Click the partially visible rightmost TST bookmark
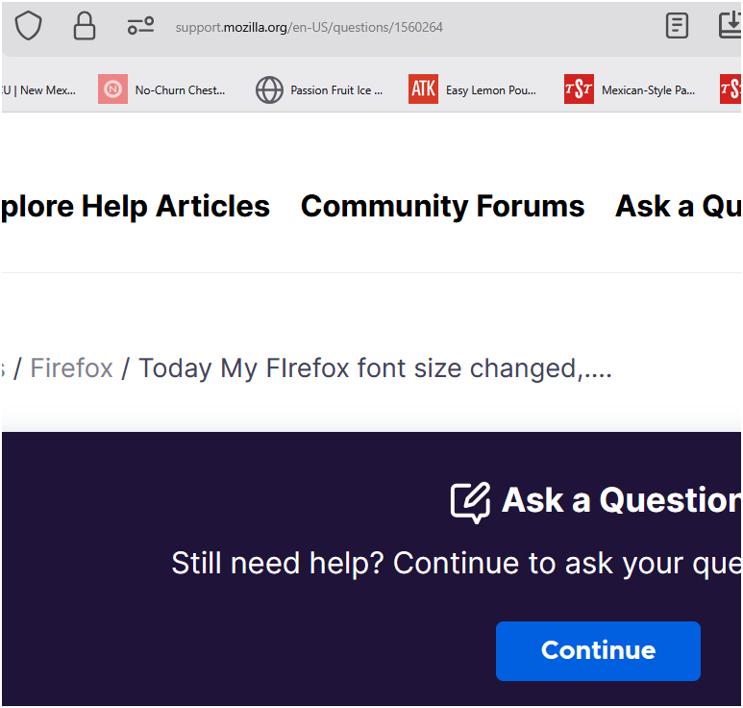 [731, 89]
